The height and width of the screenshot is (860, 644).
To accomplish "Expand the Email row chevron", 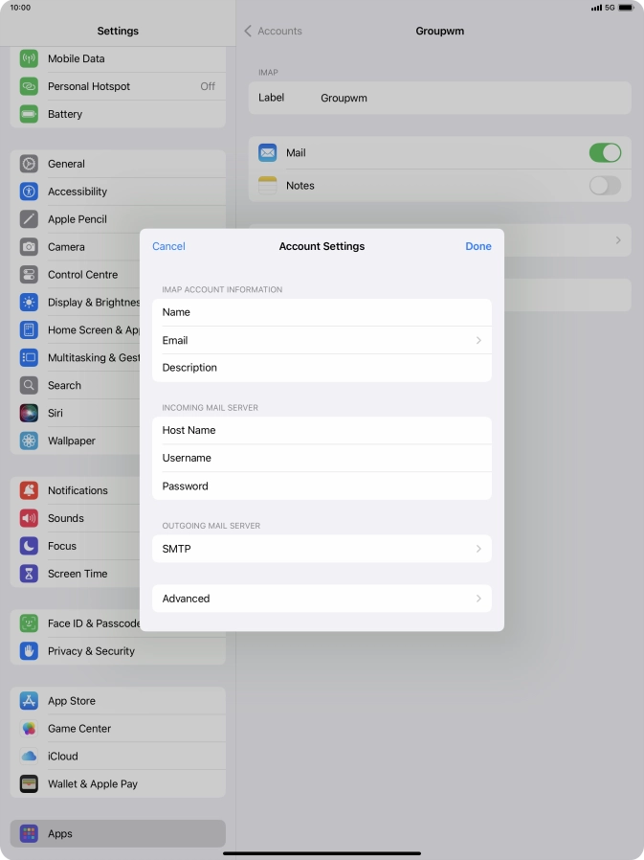I will point(478,340).
